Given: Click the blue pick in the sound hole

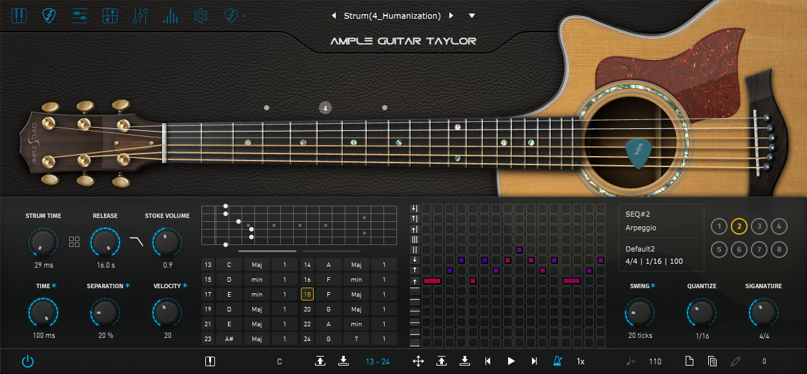Looking at the screenshot, I should pyautogui.click(x=638, y=154).
